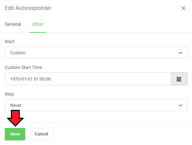192x145 pixels.
Task: Click the "Edit Autoresponder" dialog title
Action: pyautogui.click(x=28, y=8)
